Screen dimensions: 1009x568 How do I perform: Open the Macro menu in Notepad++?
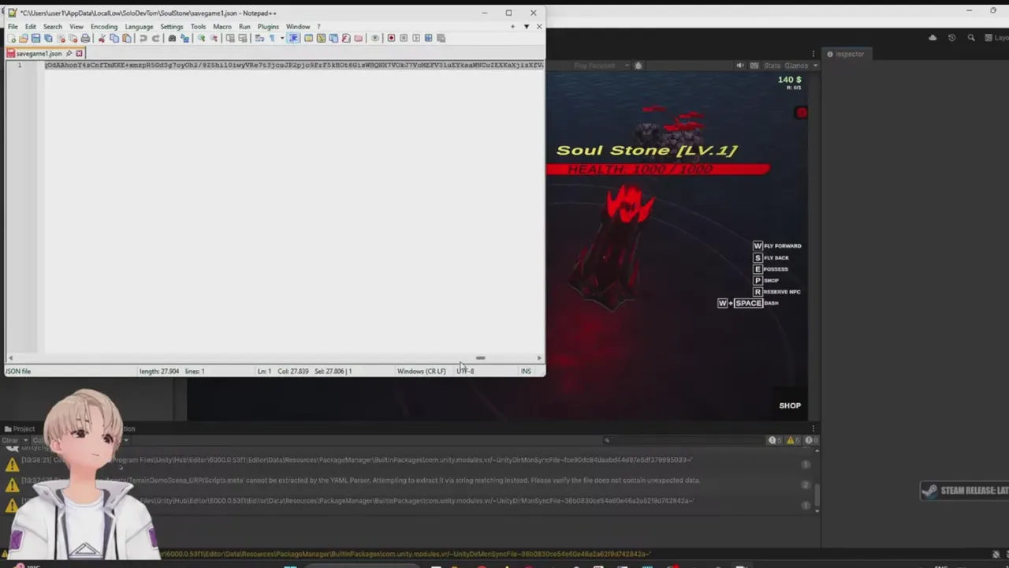pyautogui.click(x=222, y=27)
